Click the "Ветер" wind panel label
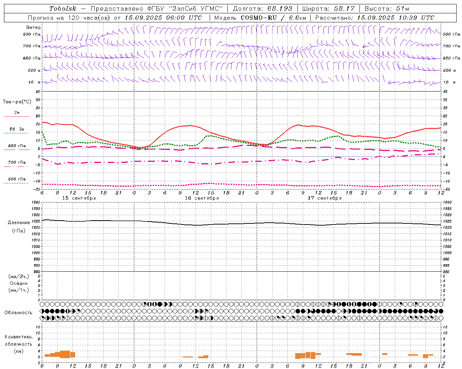462x369 pixels. (34, 27)
